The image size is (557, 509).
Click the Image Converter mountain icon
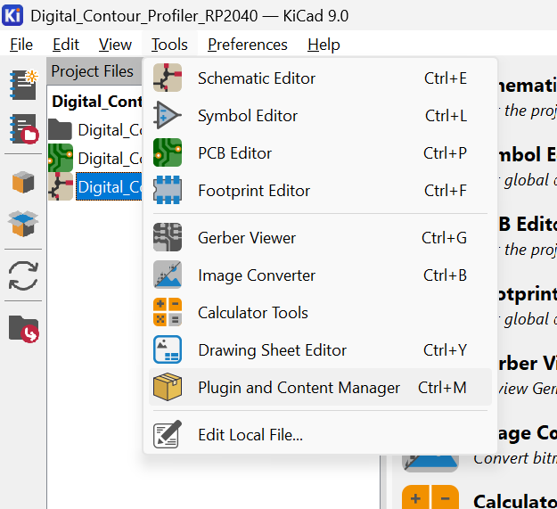(x=168, y=275)
